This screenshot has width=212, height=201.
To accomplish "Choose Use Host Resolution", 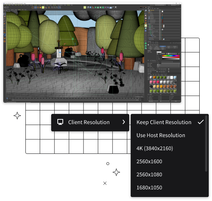I will point(161,135).
